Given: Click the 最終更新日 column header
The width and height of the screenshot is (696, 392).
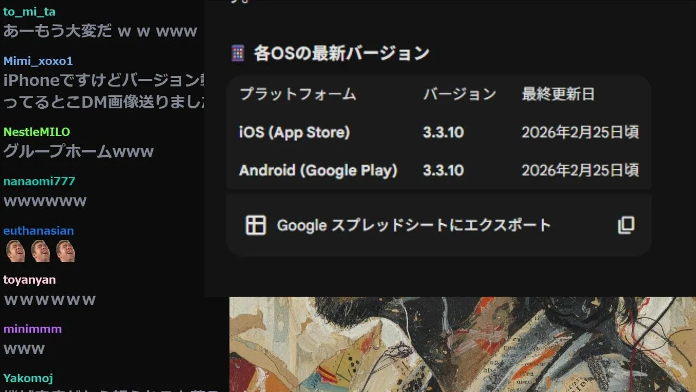Looking at the screenshot, I should (558, 94).
